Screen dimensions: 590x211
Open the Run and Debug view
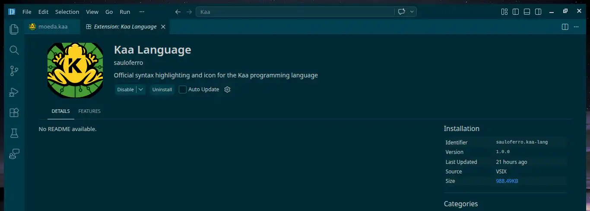point(14,92)
